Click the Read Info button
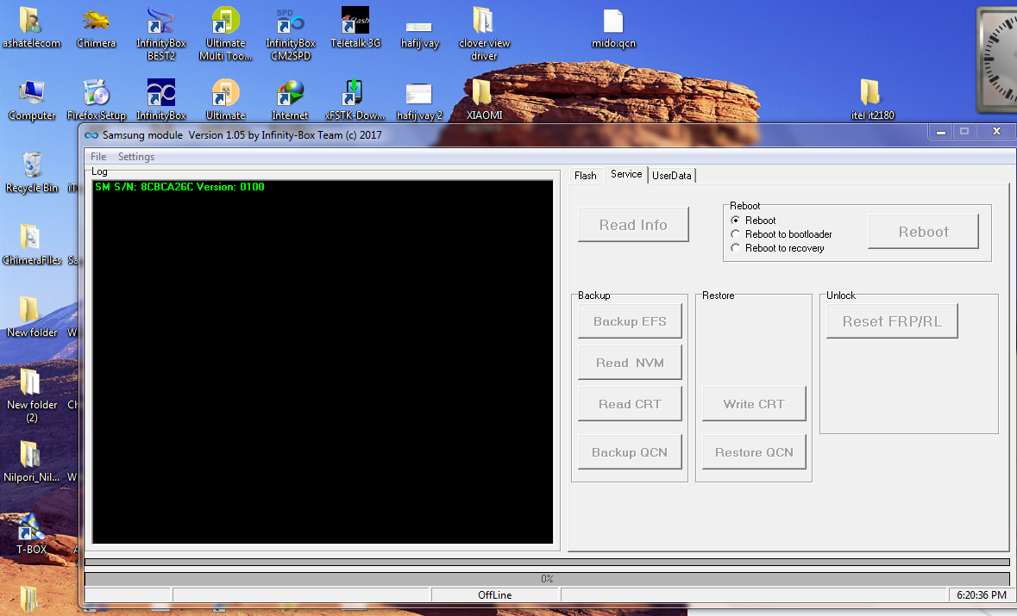 tap(633, 225)
